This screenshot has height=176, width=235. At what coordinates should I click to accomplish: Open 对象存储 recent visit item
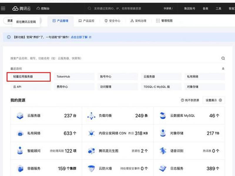(204, 87)
